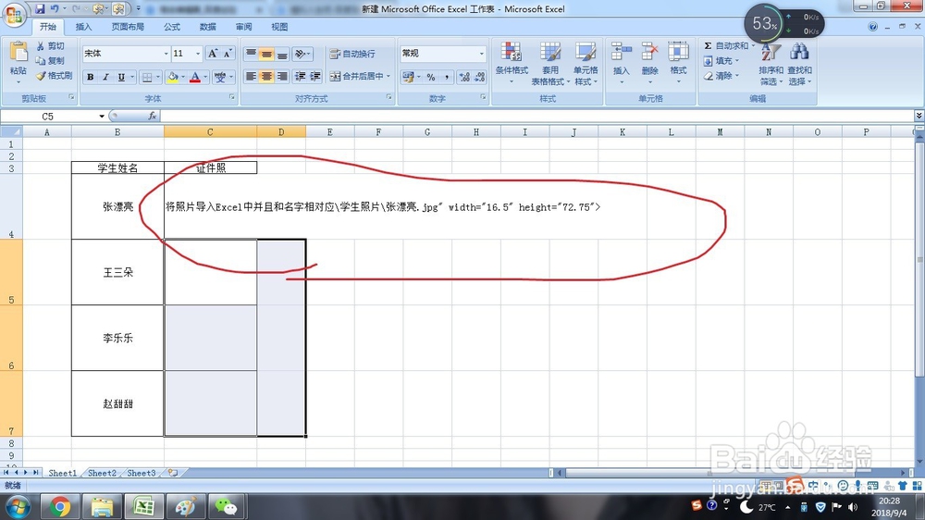Toggle Bold formatting
Screen dimensions: 925x520
tap(91, 77)
